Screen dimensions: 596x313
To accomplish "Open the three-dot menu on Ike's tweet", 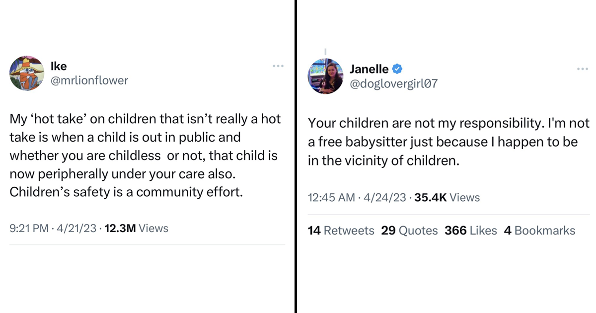I will click(x=279, y=66).
